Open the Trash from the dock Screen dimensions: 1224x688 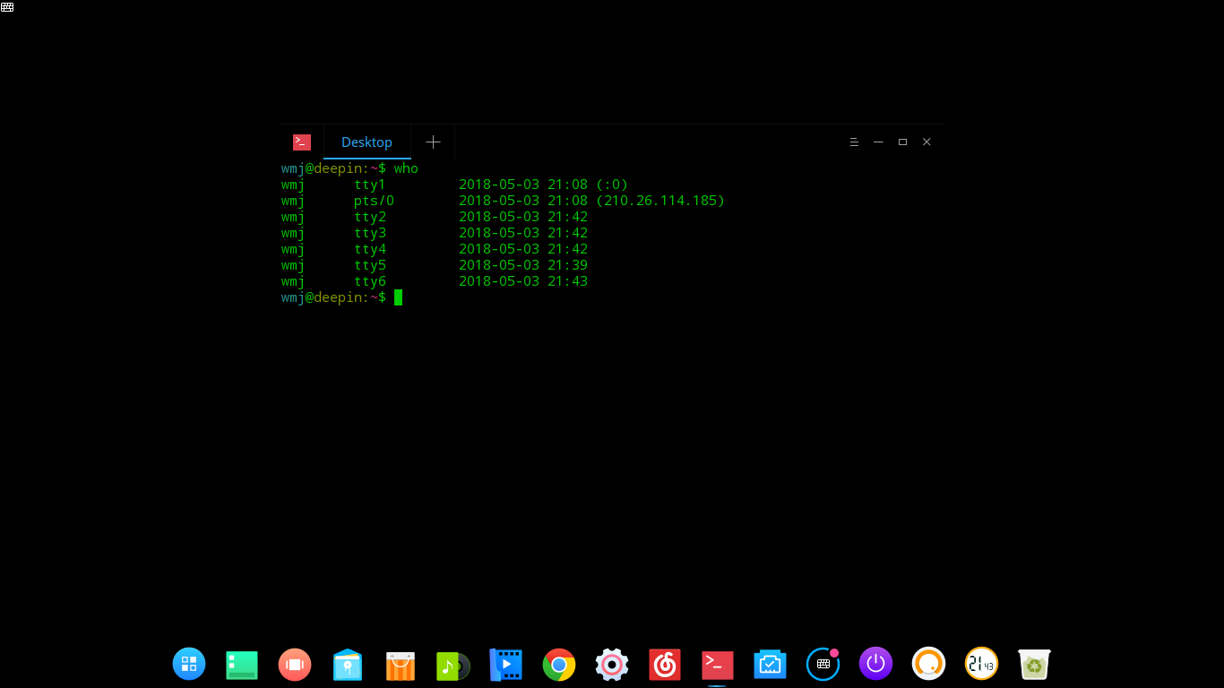pos(1034,665)
